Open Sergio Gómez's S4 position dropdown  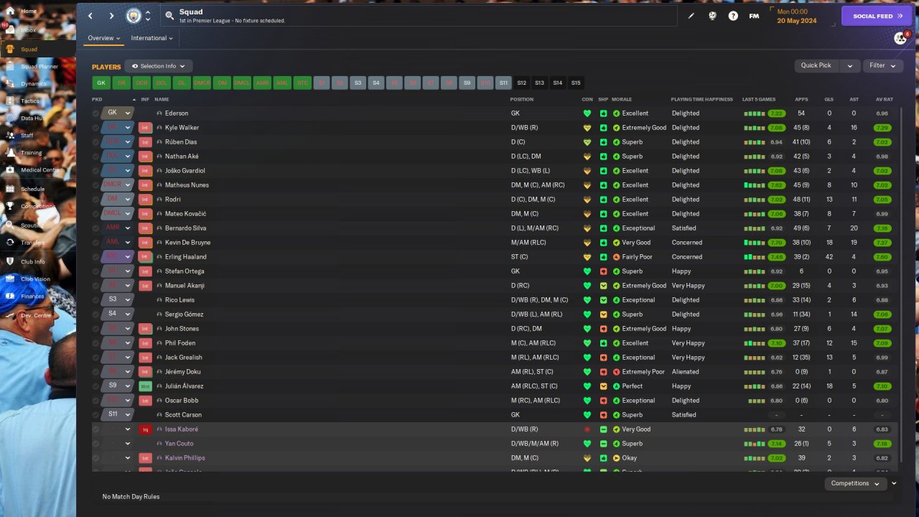tap(118, 314)
